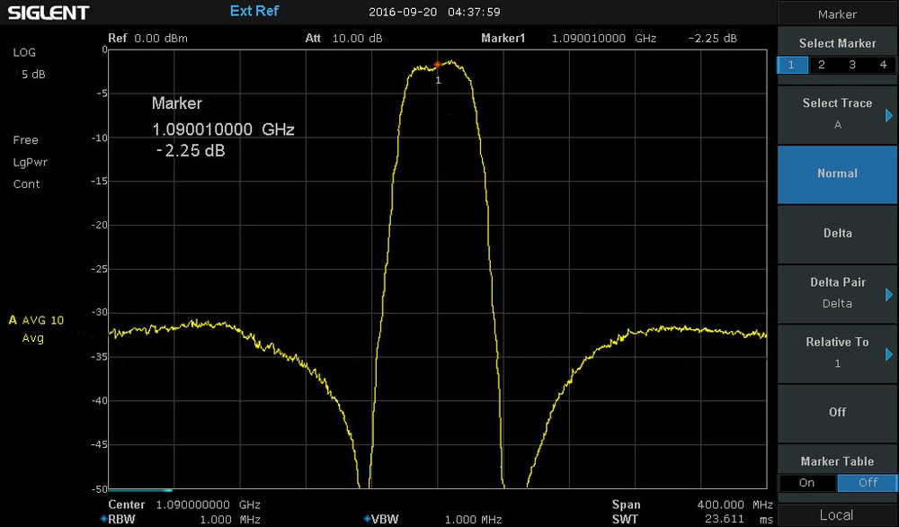Click the Free trigger status icon

pos(25,140)
